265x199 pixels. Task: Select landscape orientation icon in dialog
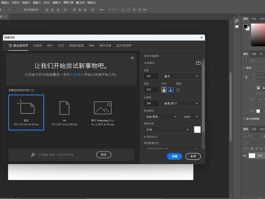[x=171, y=90]
